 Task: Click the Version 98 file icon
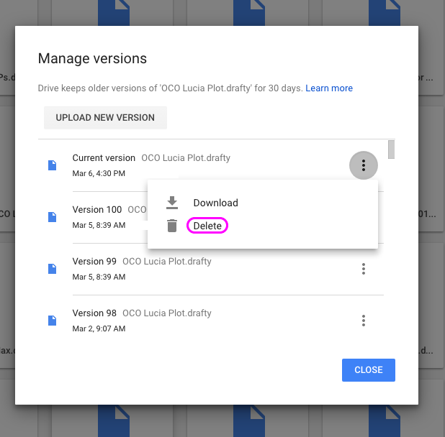pyautogui.click(x=53, y=321)
